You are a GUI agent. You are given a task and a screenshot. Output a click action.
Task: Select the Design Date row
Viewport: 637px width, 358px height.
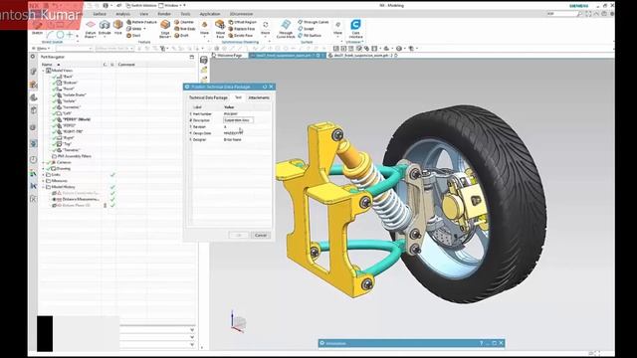click(230, 133)
